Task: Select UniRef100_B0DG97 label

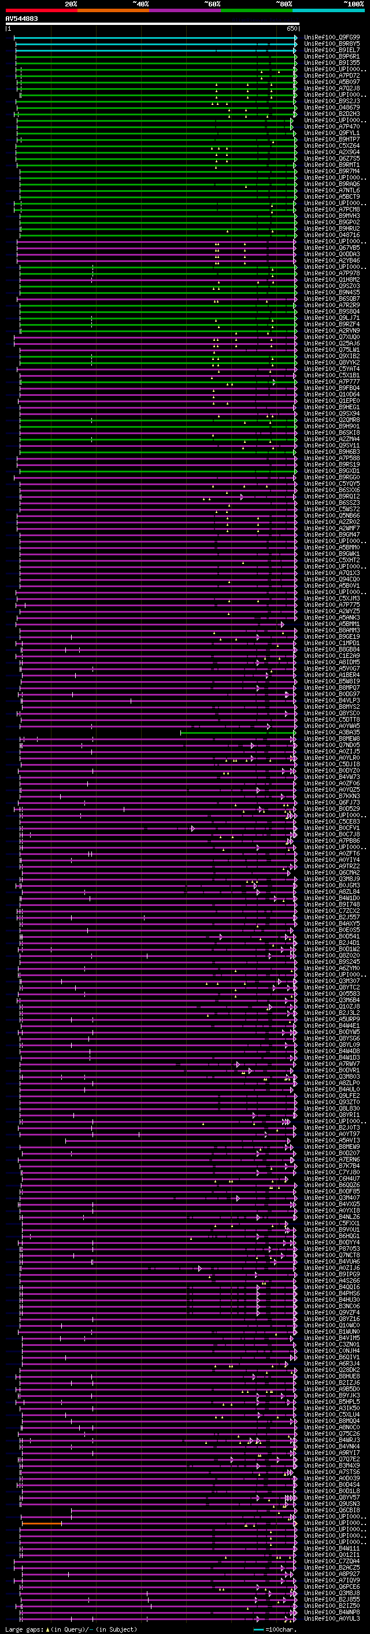Action: click(x=332, y=694)
